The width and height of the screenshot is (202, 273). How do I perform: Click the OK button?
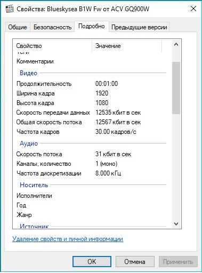(92, 261)
